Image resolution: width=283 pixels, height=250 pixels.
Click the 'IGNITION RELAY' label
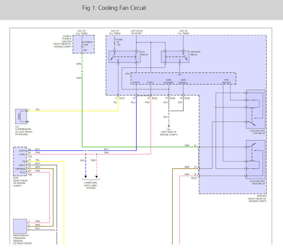195,53
